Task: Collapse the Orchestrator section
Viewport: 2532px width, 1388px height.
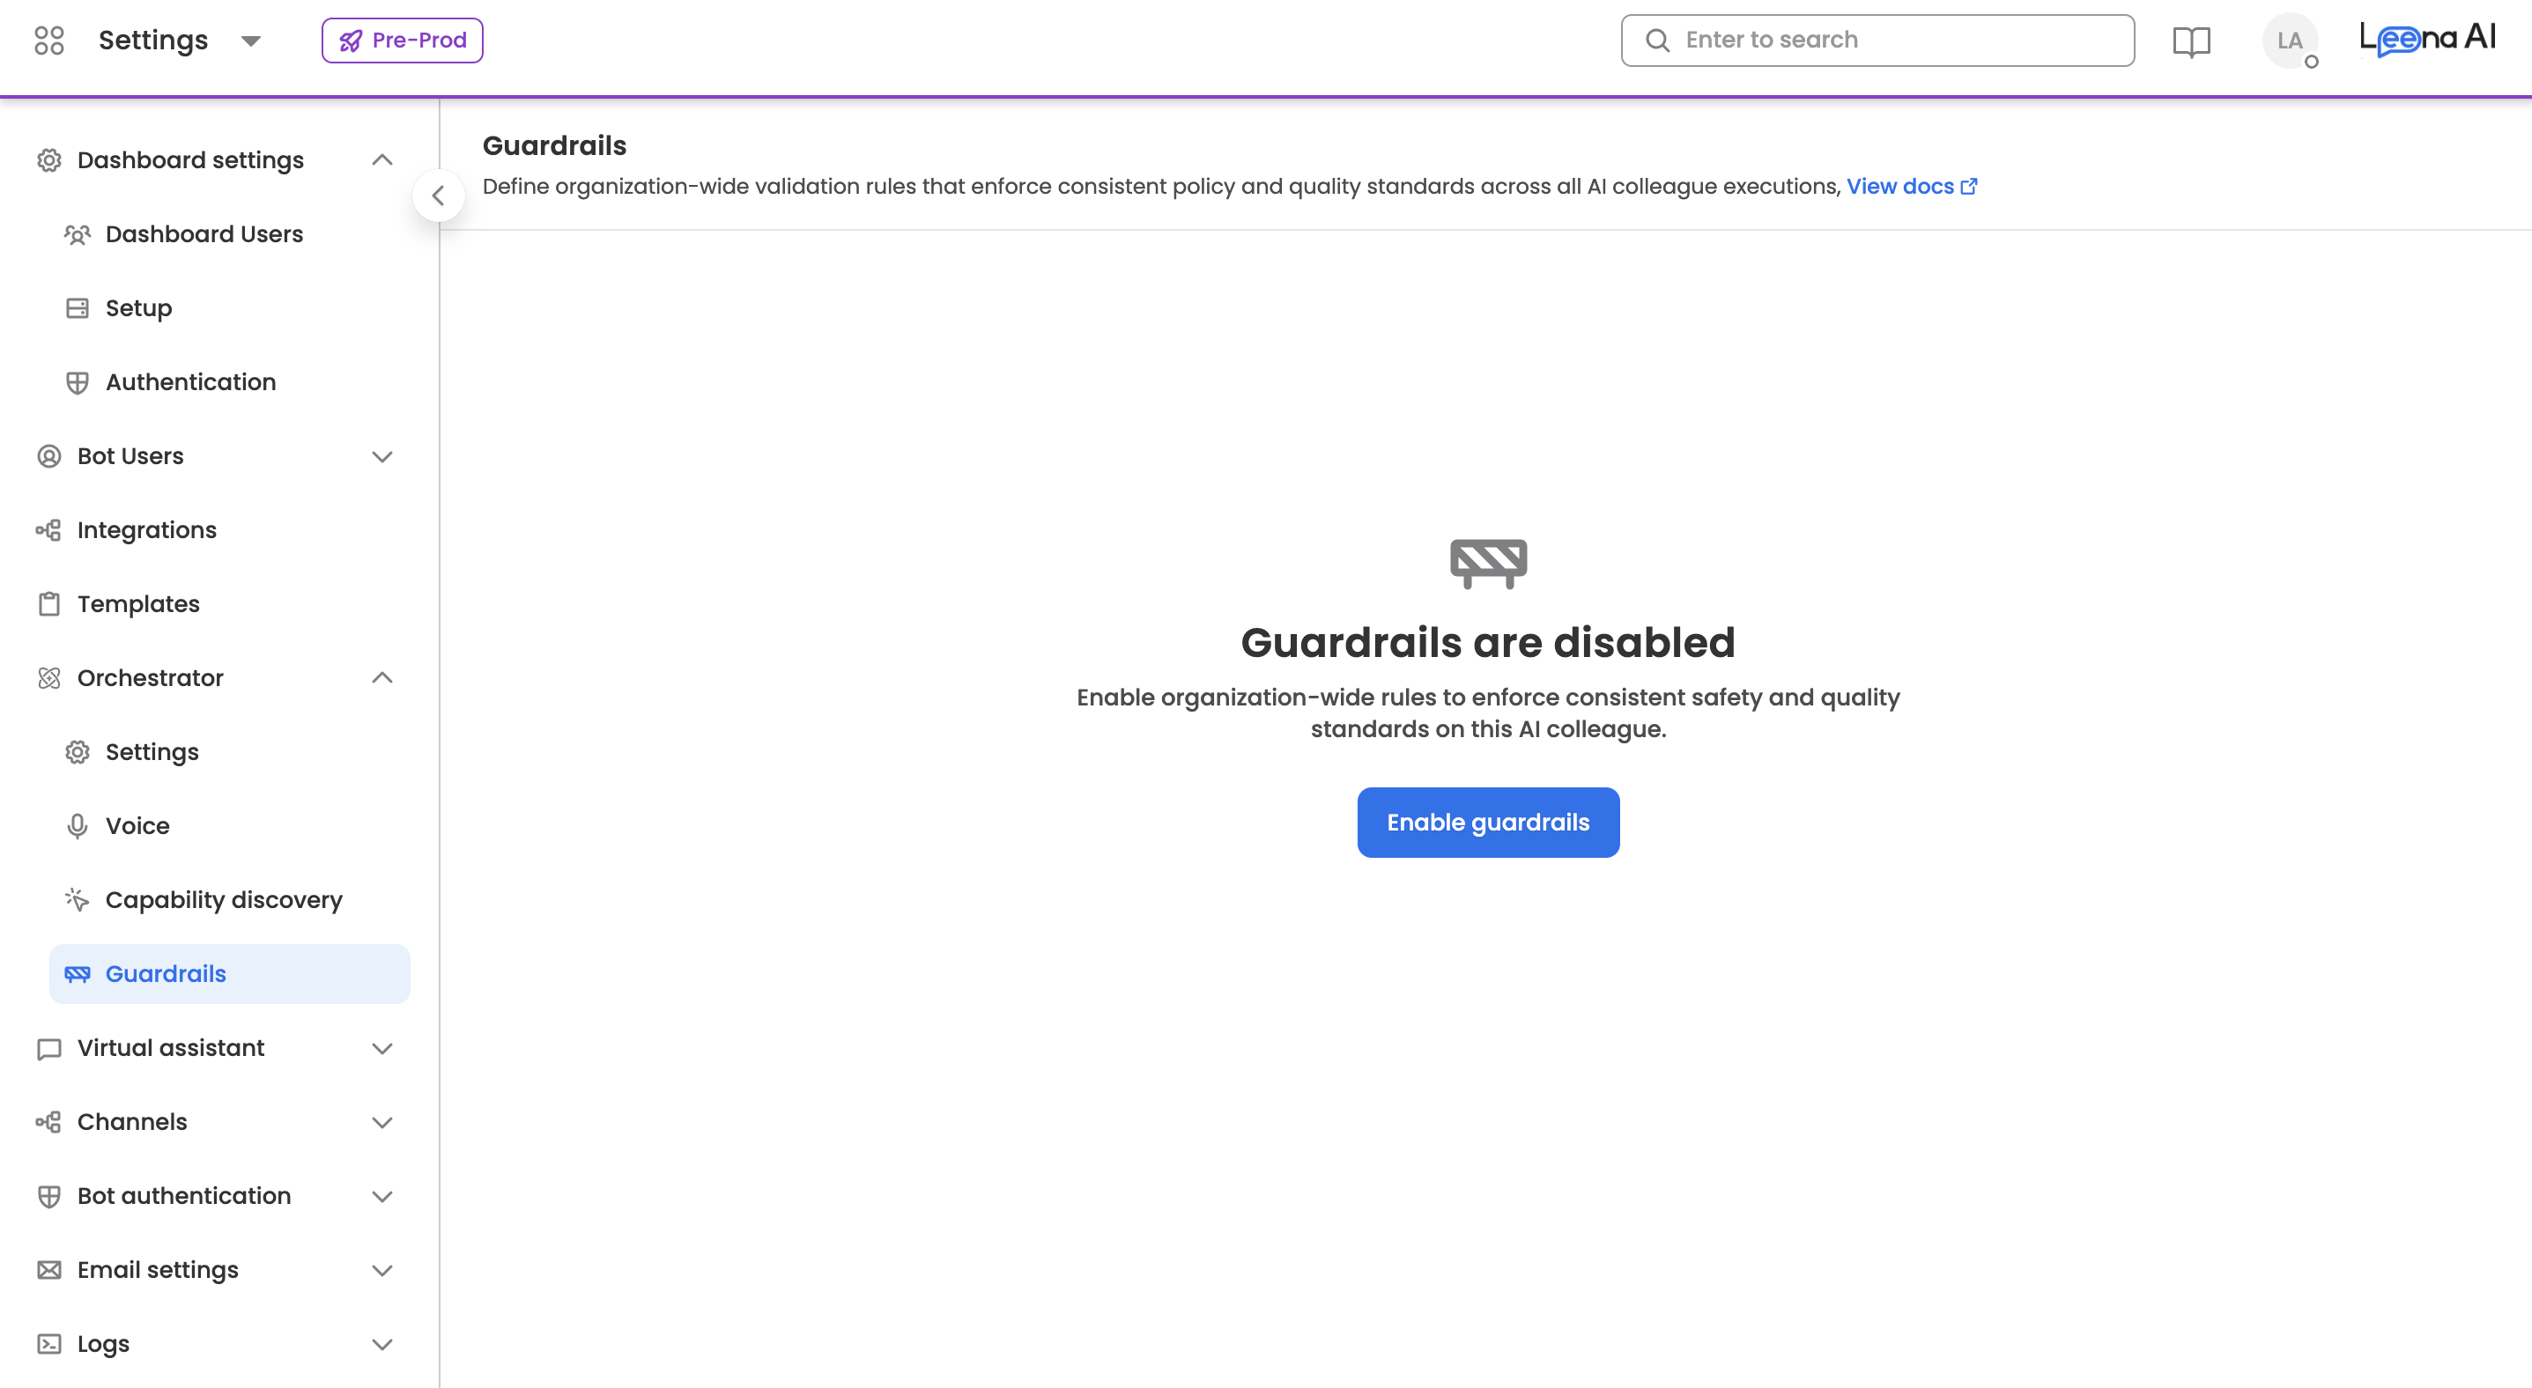Action: click(x=382, y=678)
